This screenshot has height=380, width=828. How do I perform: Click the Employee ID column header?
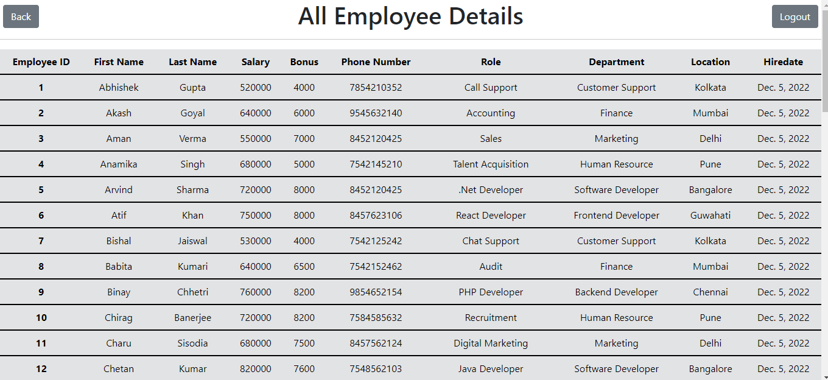pyautogui.click(x=41, y=62)
